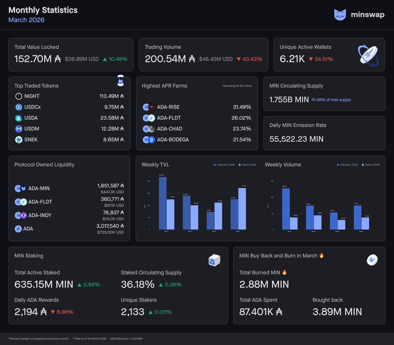Select the USDM token icon

(19, 129)
